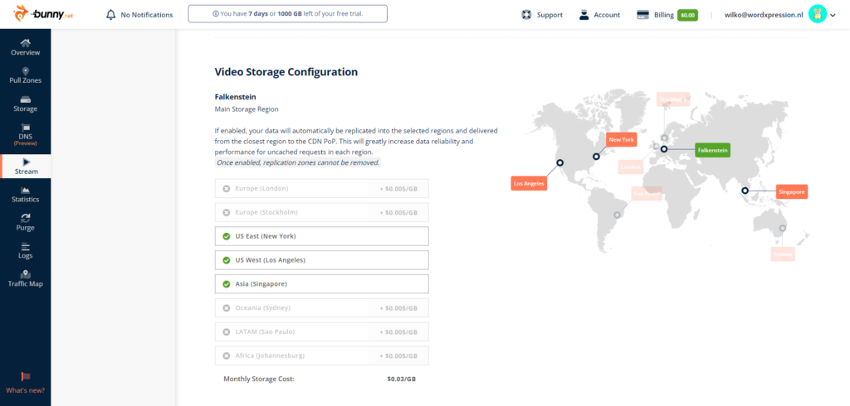Click the Los Angeles map label

pyautogui.click(x=529, y=183)
